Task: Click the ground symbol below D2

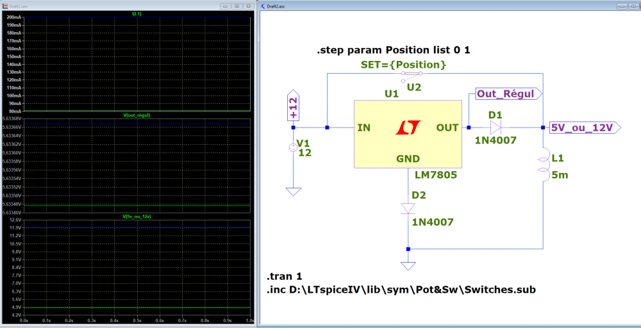Action: [408, 266]
